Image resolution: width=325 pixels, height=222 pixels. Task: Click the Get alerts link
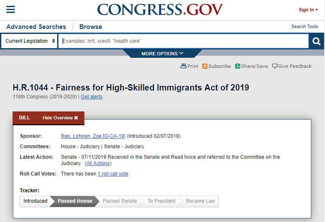coord(91,96)
